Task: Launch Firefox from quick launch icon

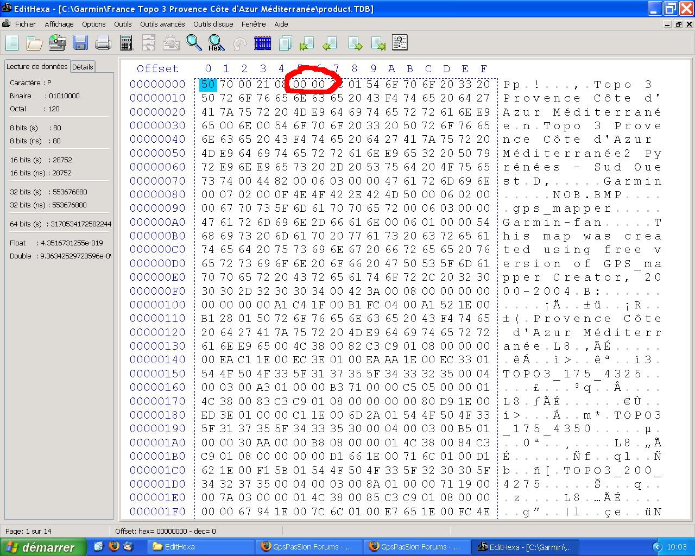Action: pyautogui.click(x=113, y=546)
